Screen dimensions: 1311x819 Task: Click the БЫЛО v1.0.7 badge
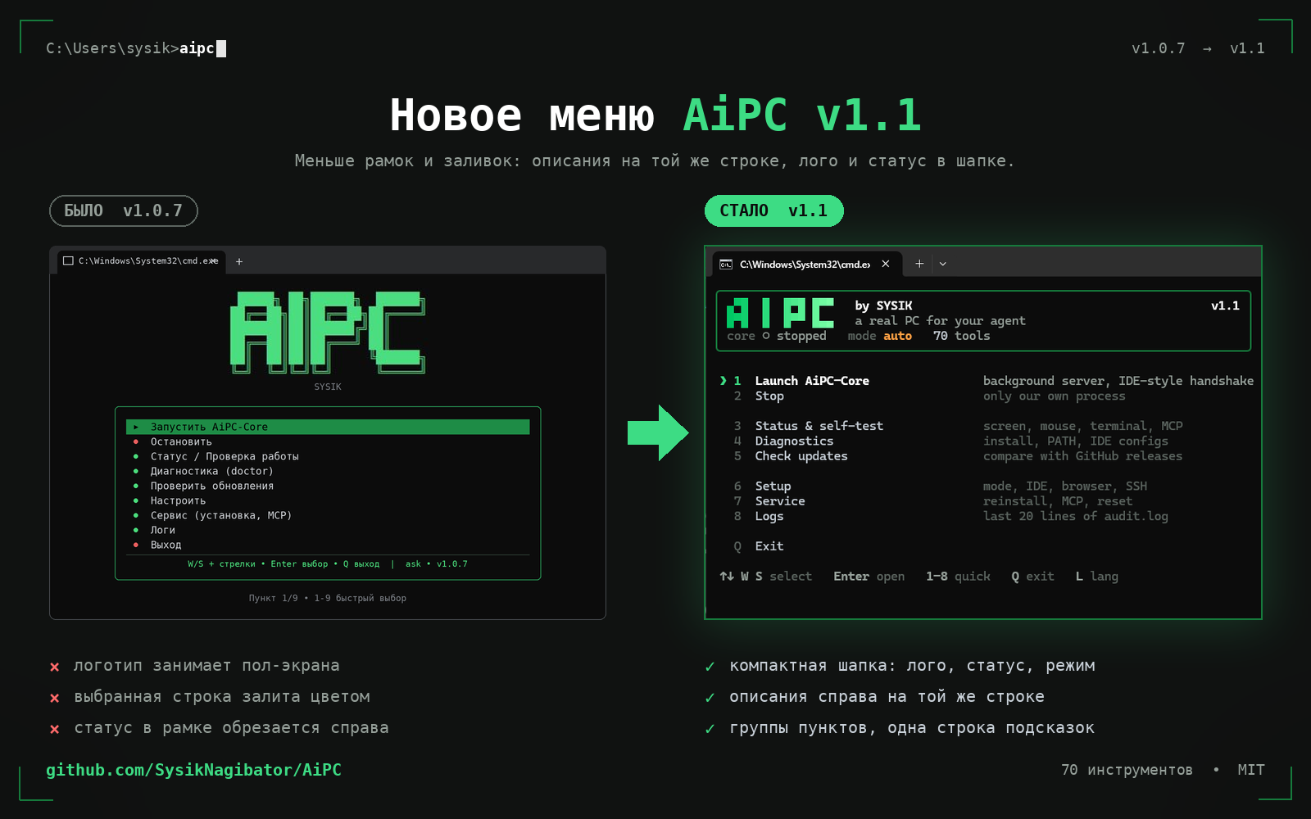124,210
